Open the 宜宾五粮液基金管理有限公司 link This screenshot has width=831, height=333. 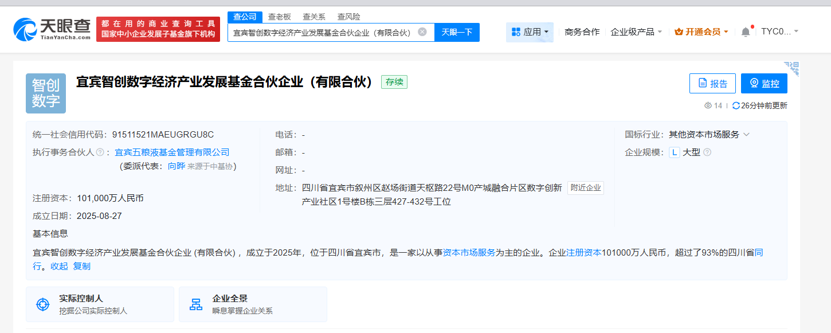172,152
